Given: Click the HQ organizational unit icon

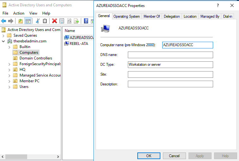Looking at the screenshot, I should (x=15, y=70).
